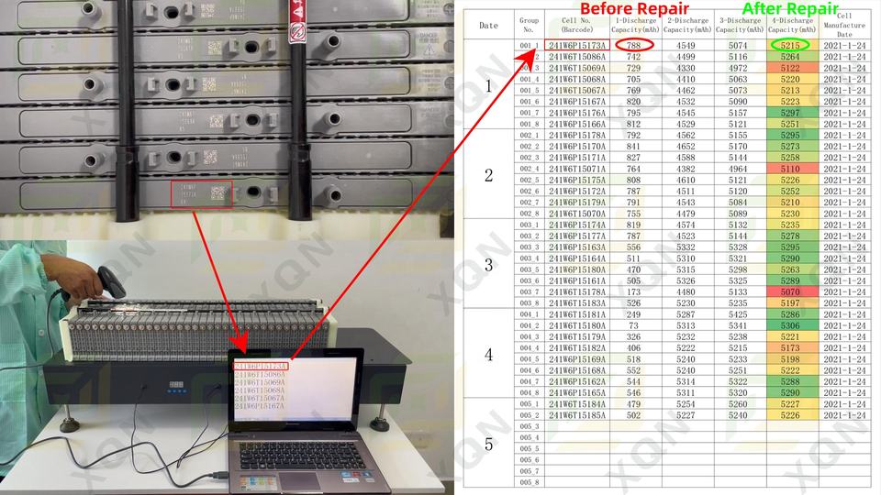The height and width of the screenshot is (495, 881).
Task: Select barcode cell 241W6P15170A
Action: tap(577, 147)
